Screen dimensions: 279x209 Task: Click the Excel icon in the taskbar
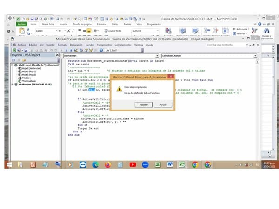point(158,164)
